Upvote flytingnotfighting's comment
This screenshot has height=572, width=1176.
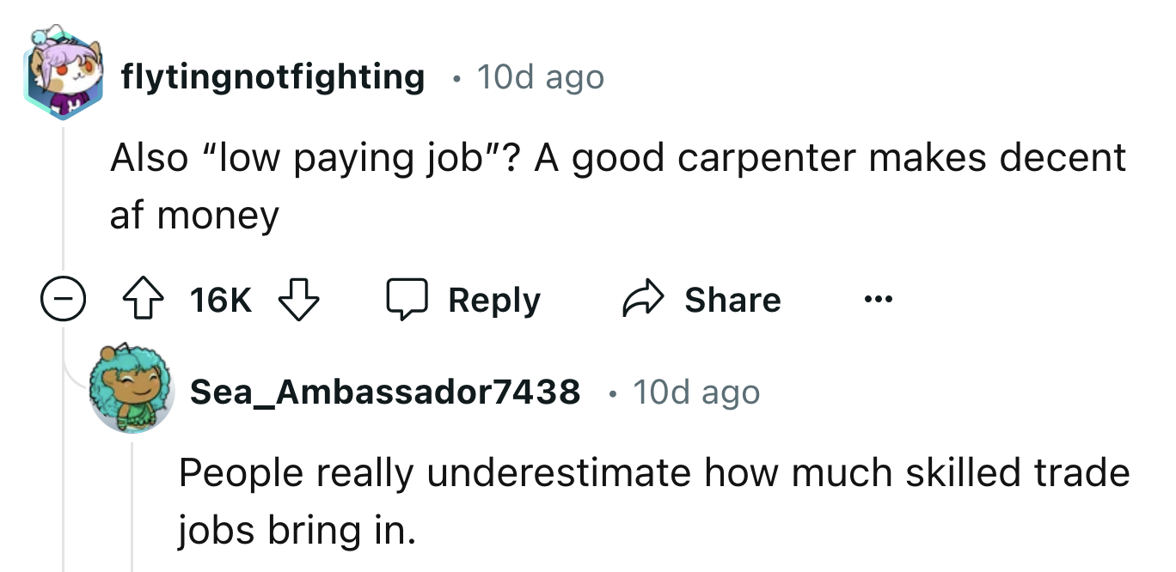[144, 300]
